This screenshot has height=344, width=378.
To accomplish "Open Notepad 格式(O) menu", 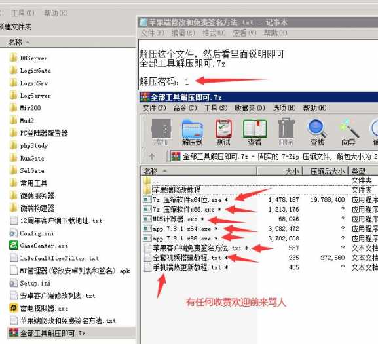I will point(214,33).
